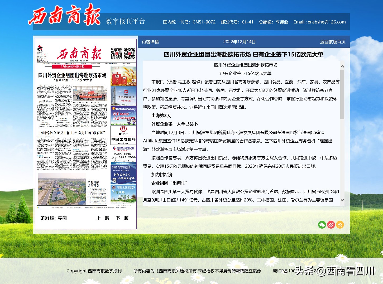Open 下一版 to view next edition
The image size is (383, 284).
tap(122, 218)
